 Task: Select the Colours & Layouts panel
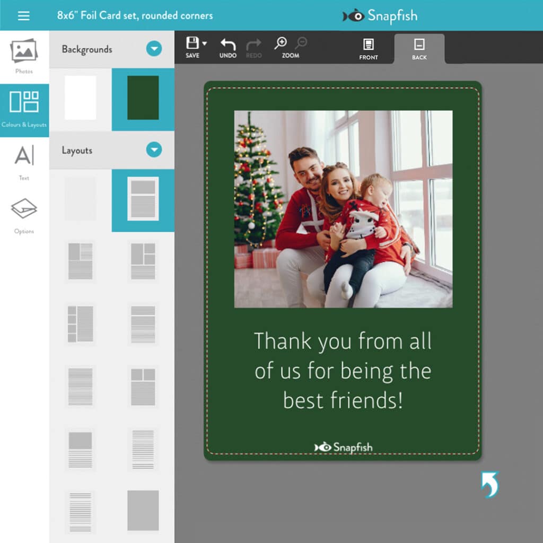coord(23,109)
